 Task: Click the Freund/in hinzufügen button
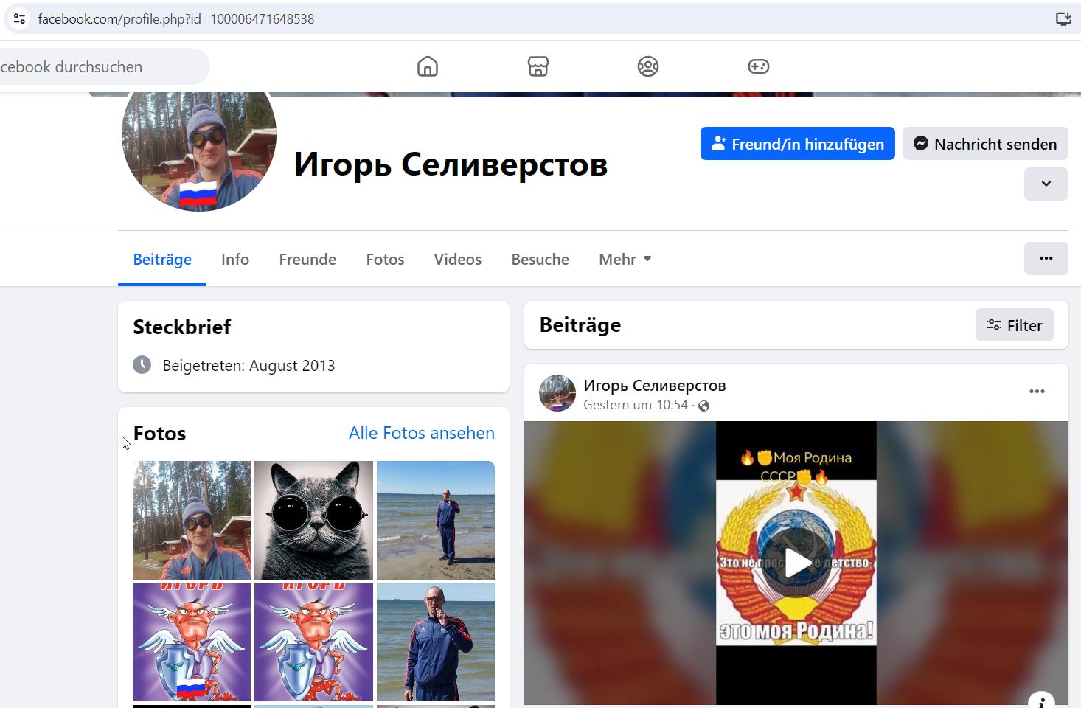click(x=797, y=144)
